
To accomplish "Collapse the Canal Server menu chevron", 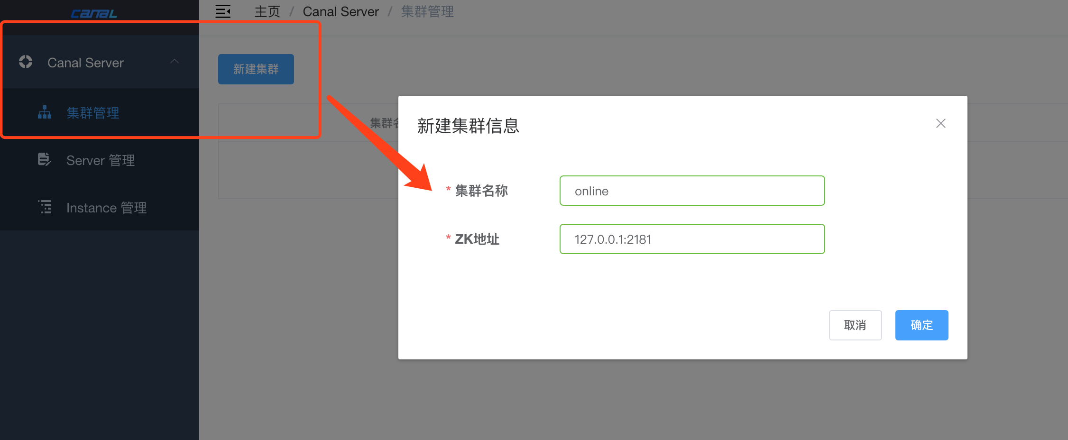I will pos(175,62).
